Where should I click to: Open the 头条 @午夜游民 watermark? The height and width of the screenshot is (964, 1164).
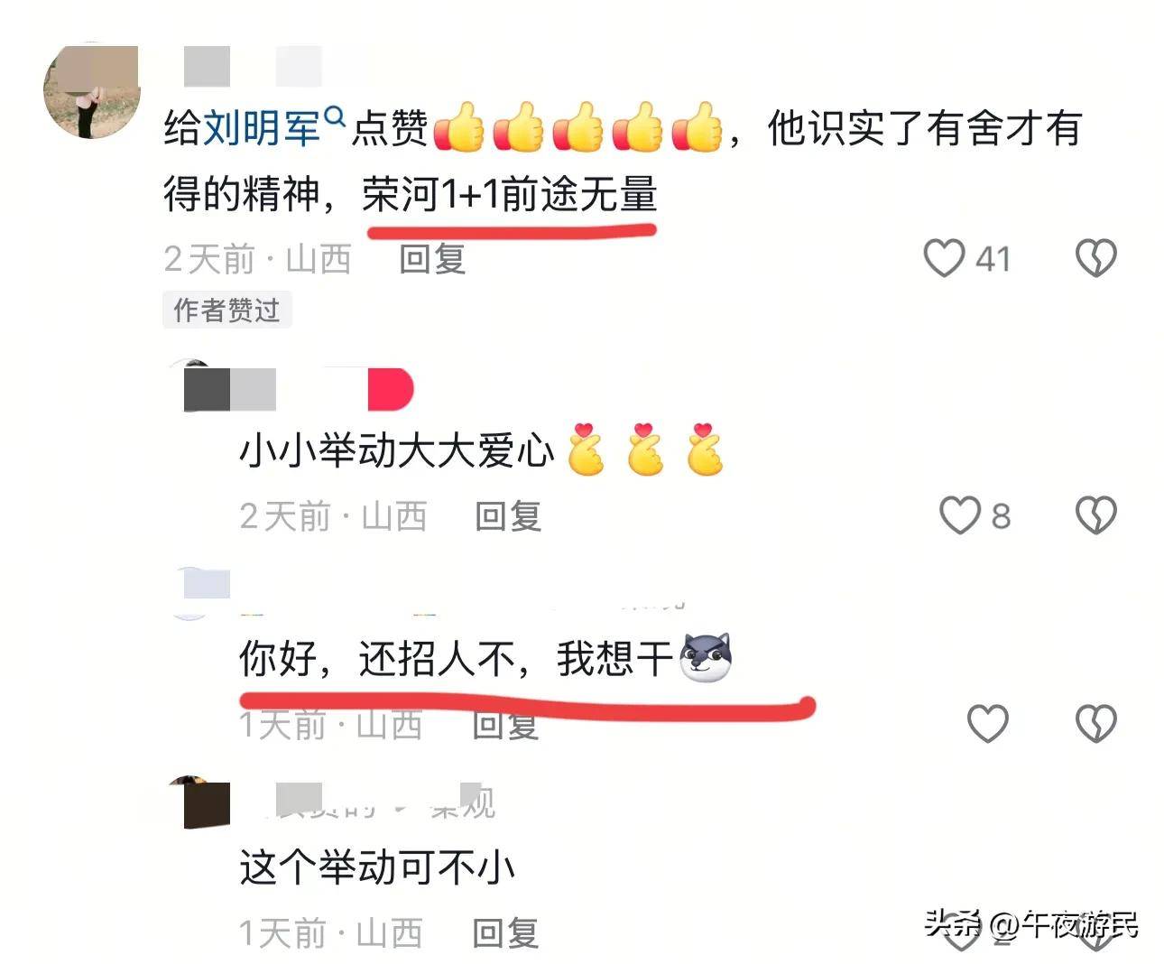[1030, 925]
